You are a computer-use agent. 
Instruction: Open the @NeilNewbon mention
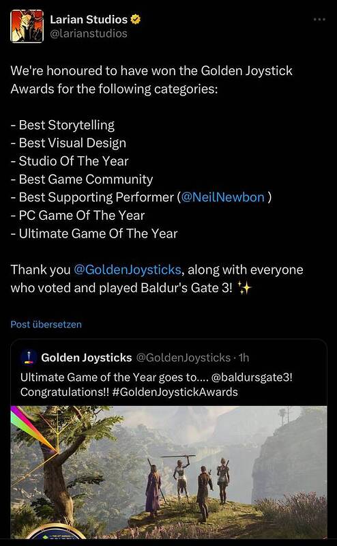pos(223,197)
